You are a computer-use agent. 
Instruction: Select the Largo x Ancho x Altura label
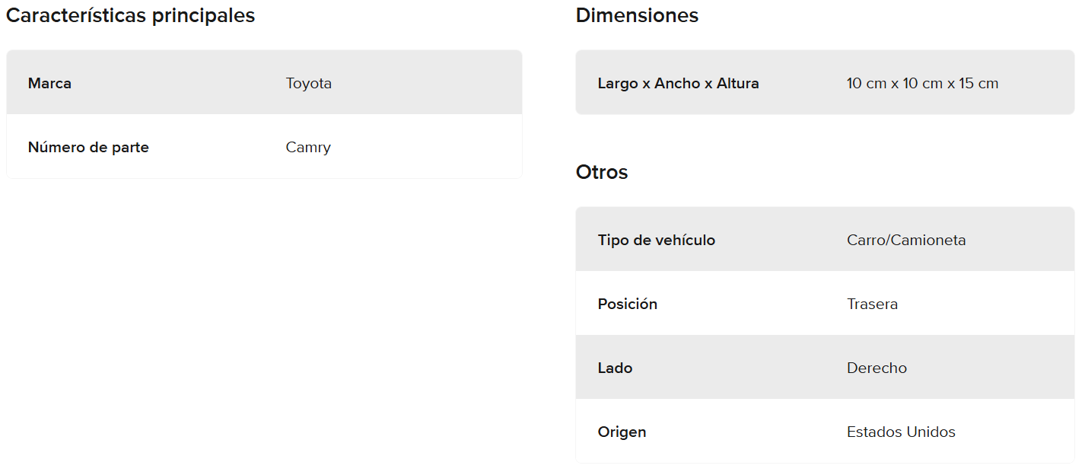678,83
